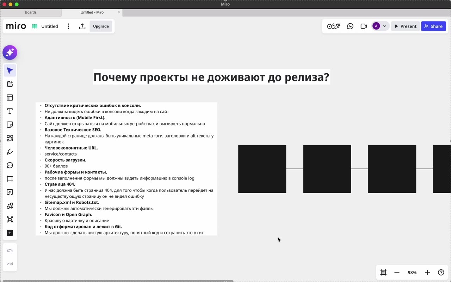
Task: Click the line "Страница 404."
Action: (x=60, y=184)
